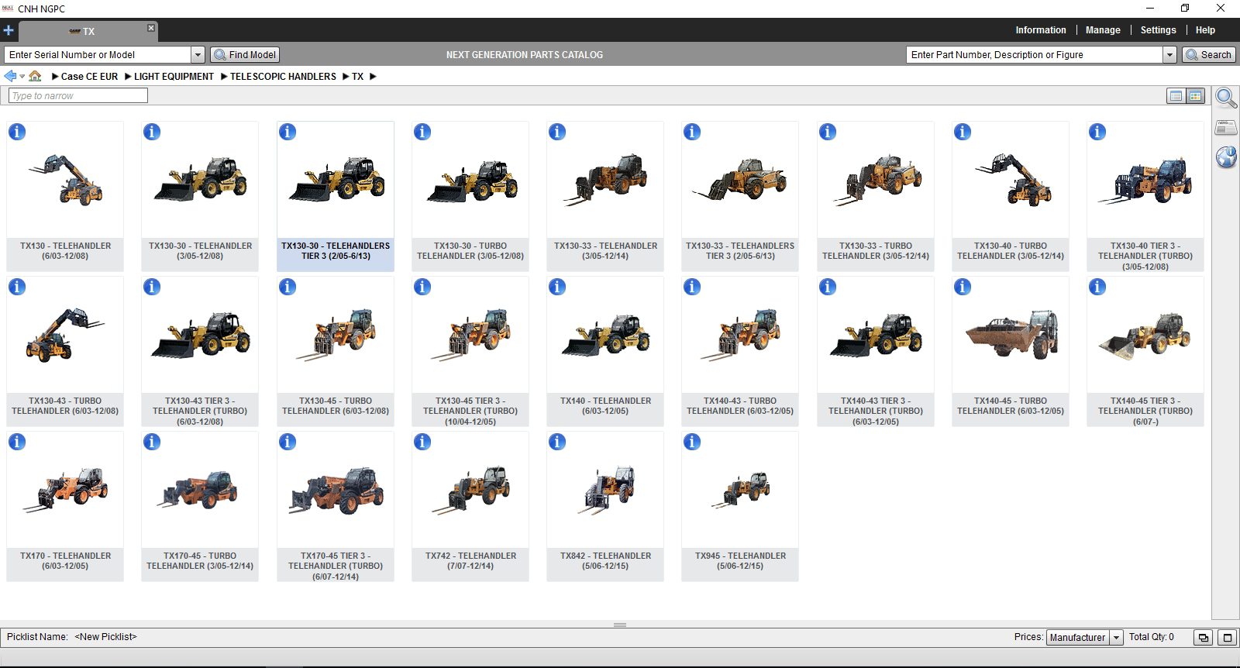Go back with the blue arrow
This screenshot has height=668, width=1240.
pyautogui.click(x=10, y=76)
